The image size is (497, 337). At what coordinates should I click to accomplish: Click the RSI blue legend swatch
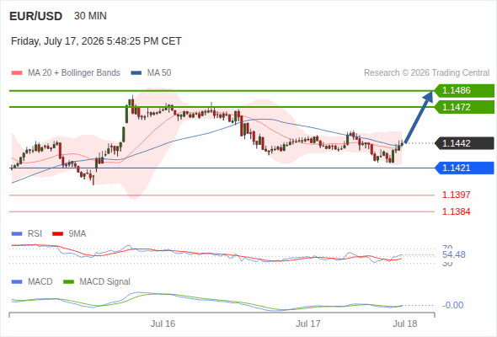[x=17, y=234]
